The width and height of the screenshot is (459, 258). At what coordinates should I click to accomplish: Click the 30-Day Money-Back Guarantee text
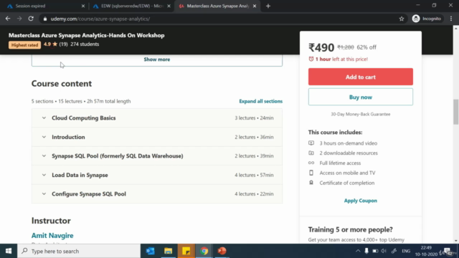[360, 114]
